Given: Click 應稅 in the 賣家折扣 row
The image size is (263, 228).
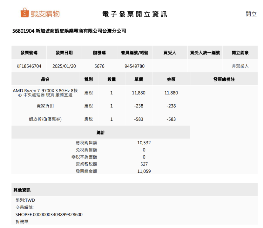Looking at the screenshot, I should pos(89,106).
